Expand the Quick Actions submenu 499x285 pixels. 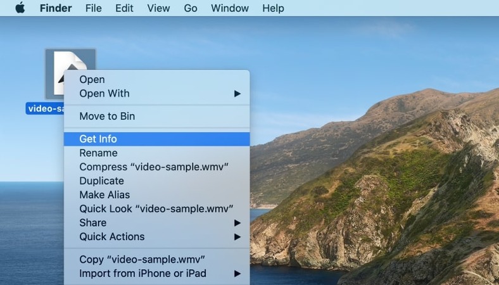[156, 237]
